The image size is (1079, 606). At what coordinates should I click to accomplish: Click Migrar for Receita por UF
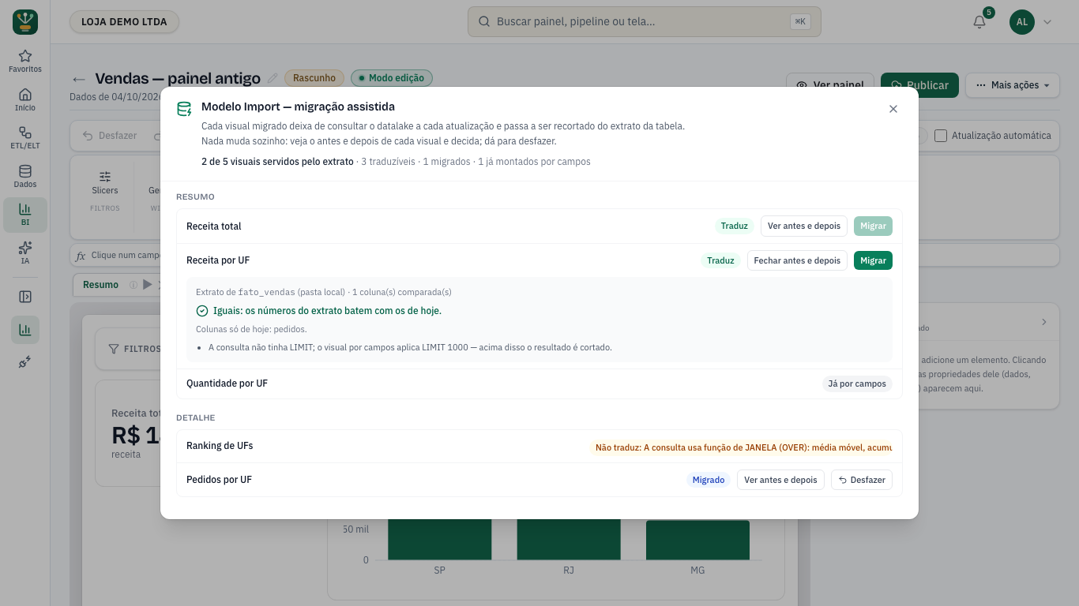coord(873,260)
